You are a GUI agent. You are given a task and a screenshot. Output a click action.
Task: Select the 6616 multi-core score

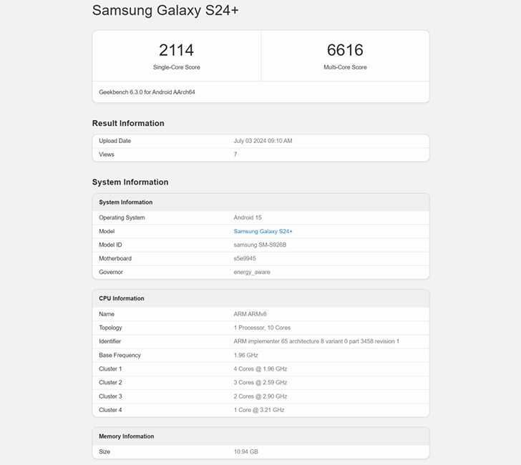click(345, 50)
